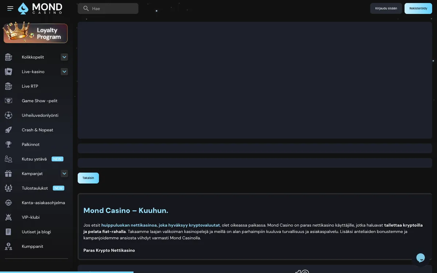Click the Uutiset ja blogi document icon
437x273 pixels.
click(8, 232)
